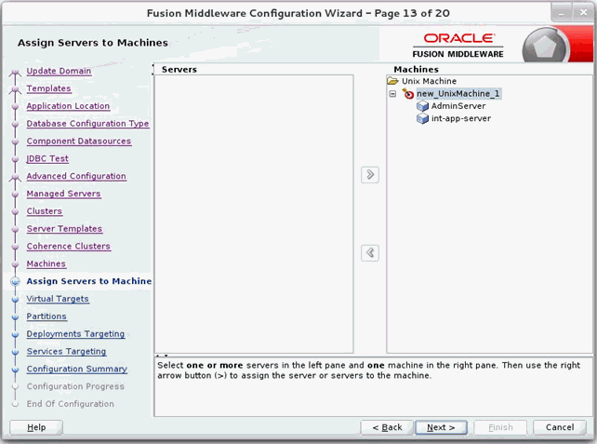Open the Clusters step
The height and width of the screenshot is (444, 597).
44,211
